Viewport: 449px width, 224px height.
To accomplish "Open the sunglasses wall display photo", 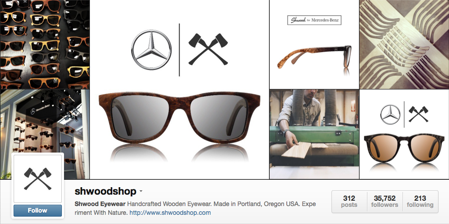I will pos(45,44).
